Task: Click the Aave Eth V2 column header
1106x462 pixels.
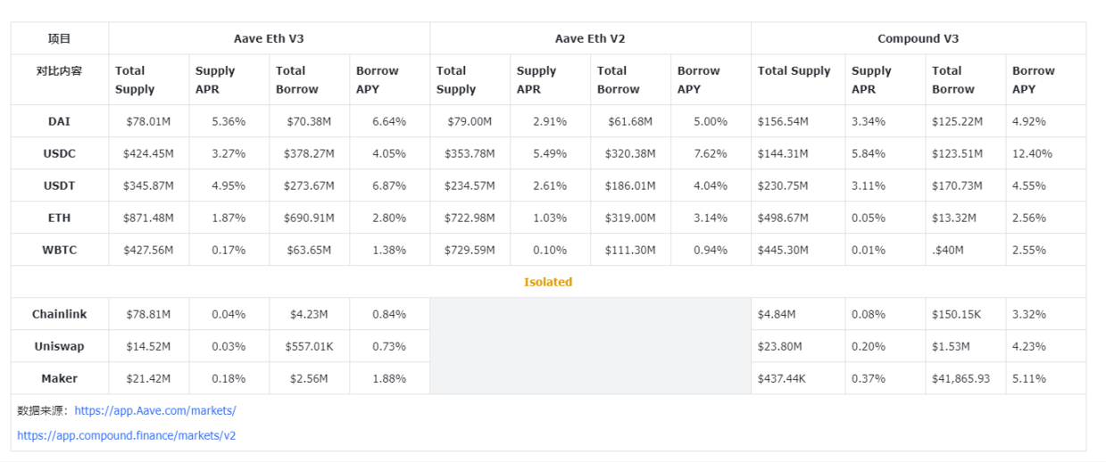Action: click(x=590, y=38)
